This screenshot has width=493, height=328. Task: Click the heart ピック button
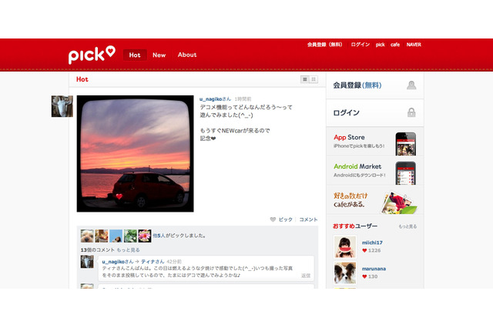[281, 219]
